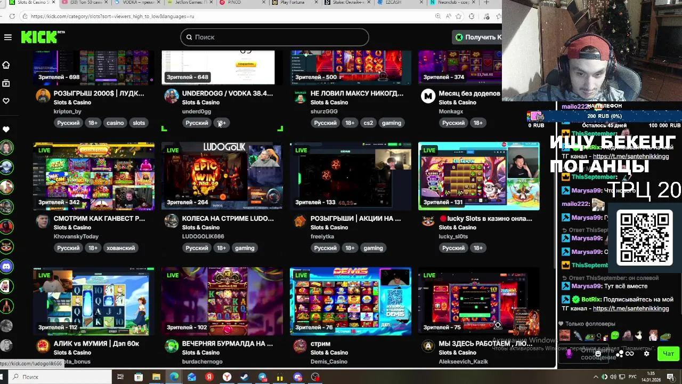This screenshot has width=682, height=384.
Task: Open File Explorer from the taskbar
Action: click(x=156, y=377)
